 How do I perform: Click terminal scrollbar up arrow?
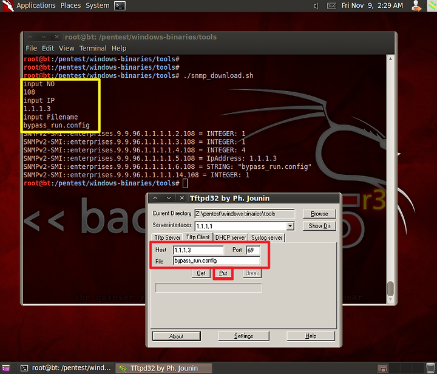coord(390,58)
